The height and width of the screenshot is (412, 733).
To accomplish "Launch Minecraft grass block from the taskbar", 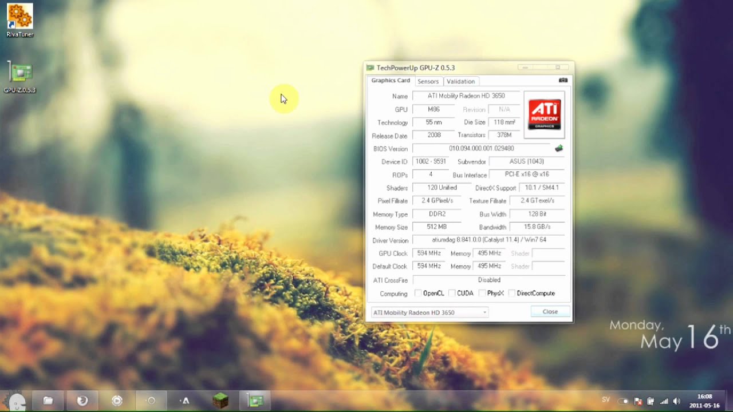I will click(220, 401).
